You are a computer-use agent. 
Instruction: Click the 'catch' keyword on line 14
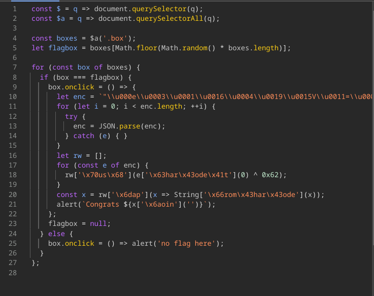pyautogui.click(x=84, y=136)
